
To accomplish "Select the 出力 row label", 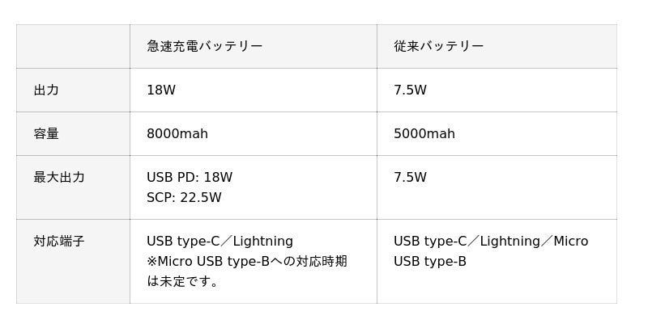I will click(x=46, y=90).
